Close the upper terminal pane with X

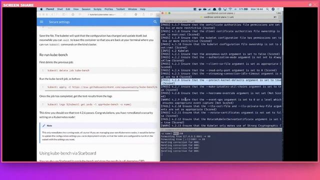pos(162,21)
